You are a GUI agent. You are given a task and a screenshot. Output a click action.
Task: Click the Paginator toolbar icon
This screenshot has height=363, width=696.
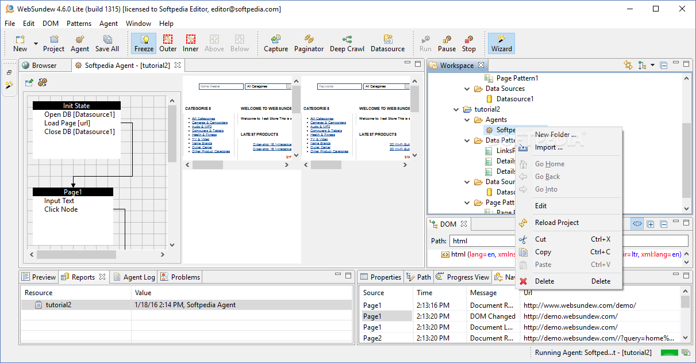coord(309,44)
